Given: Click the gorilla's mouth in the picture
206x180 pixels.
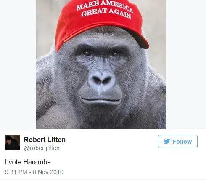Looking at the screenshot, I should (100, 100).
